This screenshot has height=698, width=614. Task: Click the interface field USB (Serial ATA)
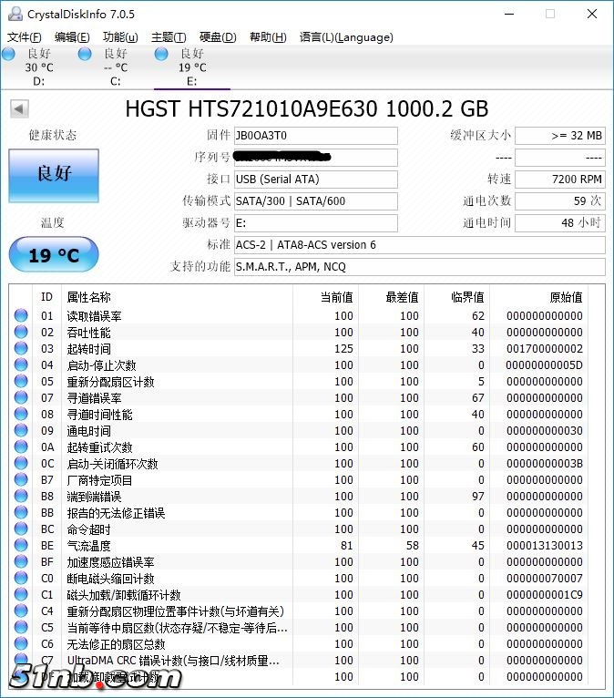pos(316,180)
